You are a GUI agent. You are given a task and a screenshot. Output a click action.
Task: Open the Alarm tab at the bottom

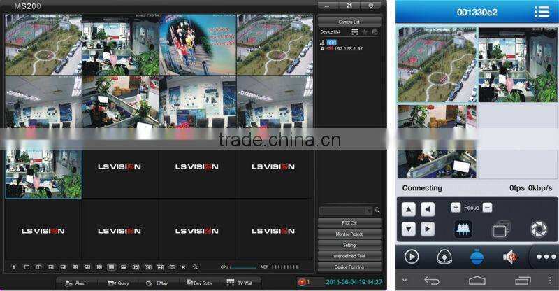(x=75, y=283)
